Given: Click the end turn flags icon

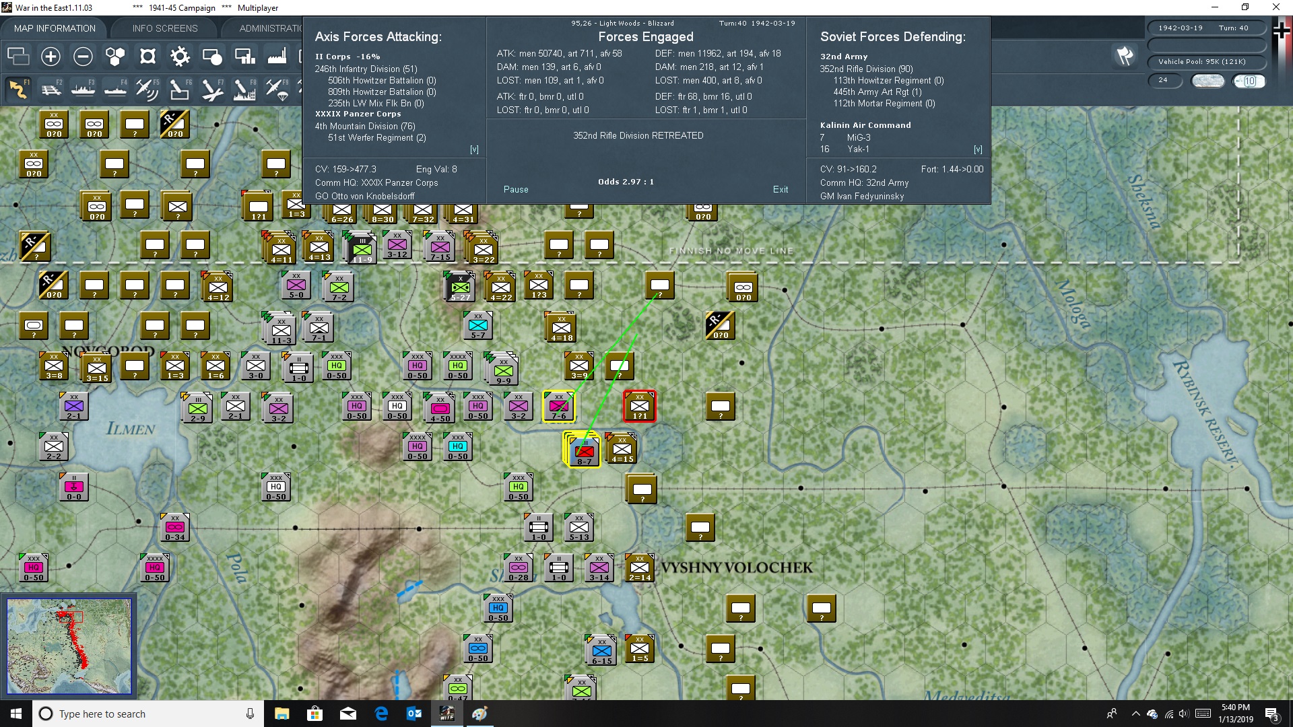Looking at the screenshot, I should click(1124, 57).
